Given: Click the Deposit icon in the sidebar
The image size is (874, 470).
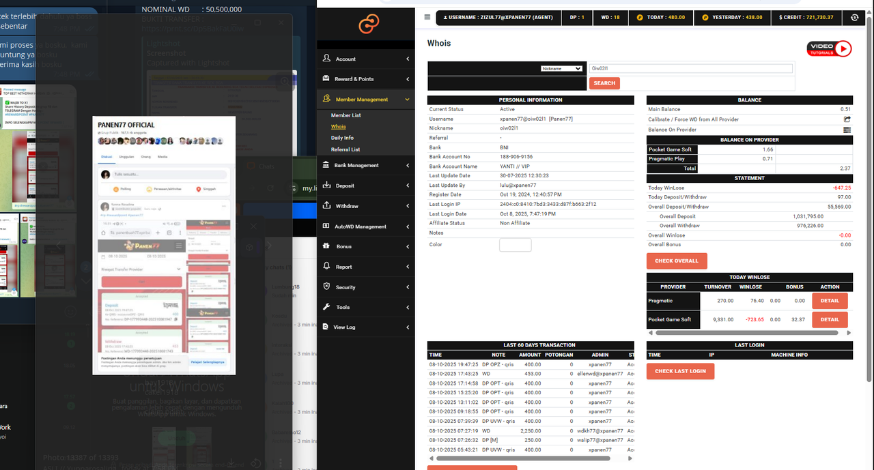Looking at the screenshot, I should (327, 185).
